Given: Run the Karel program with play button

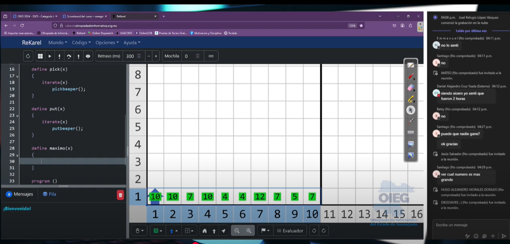Looking at the screenshot, I should point(50,56).
